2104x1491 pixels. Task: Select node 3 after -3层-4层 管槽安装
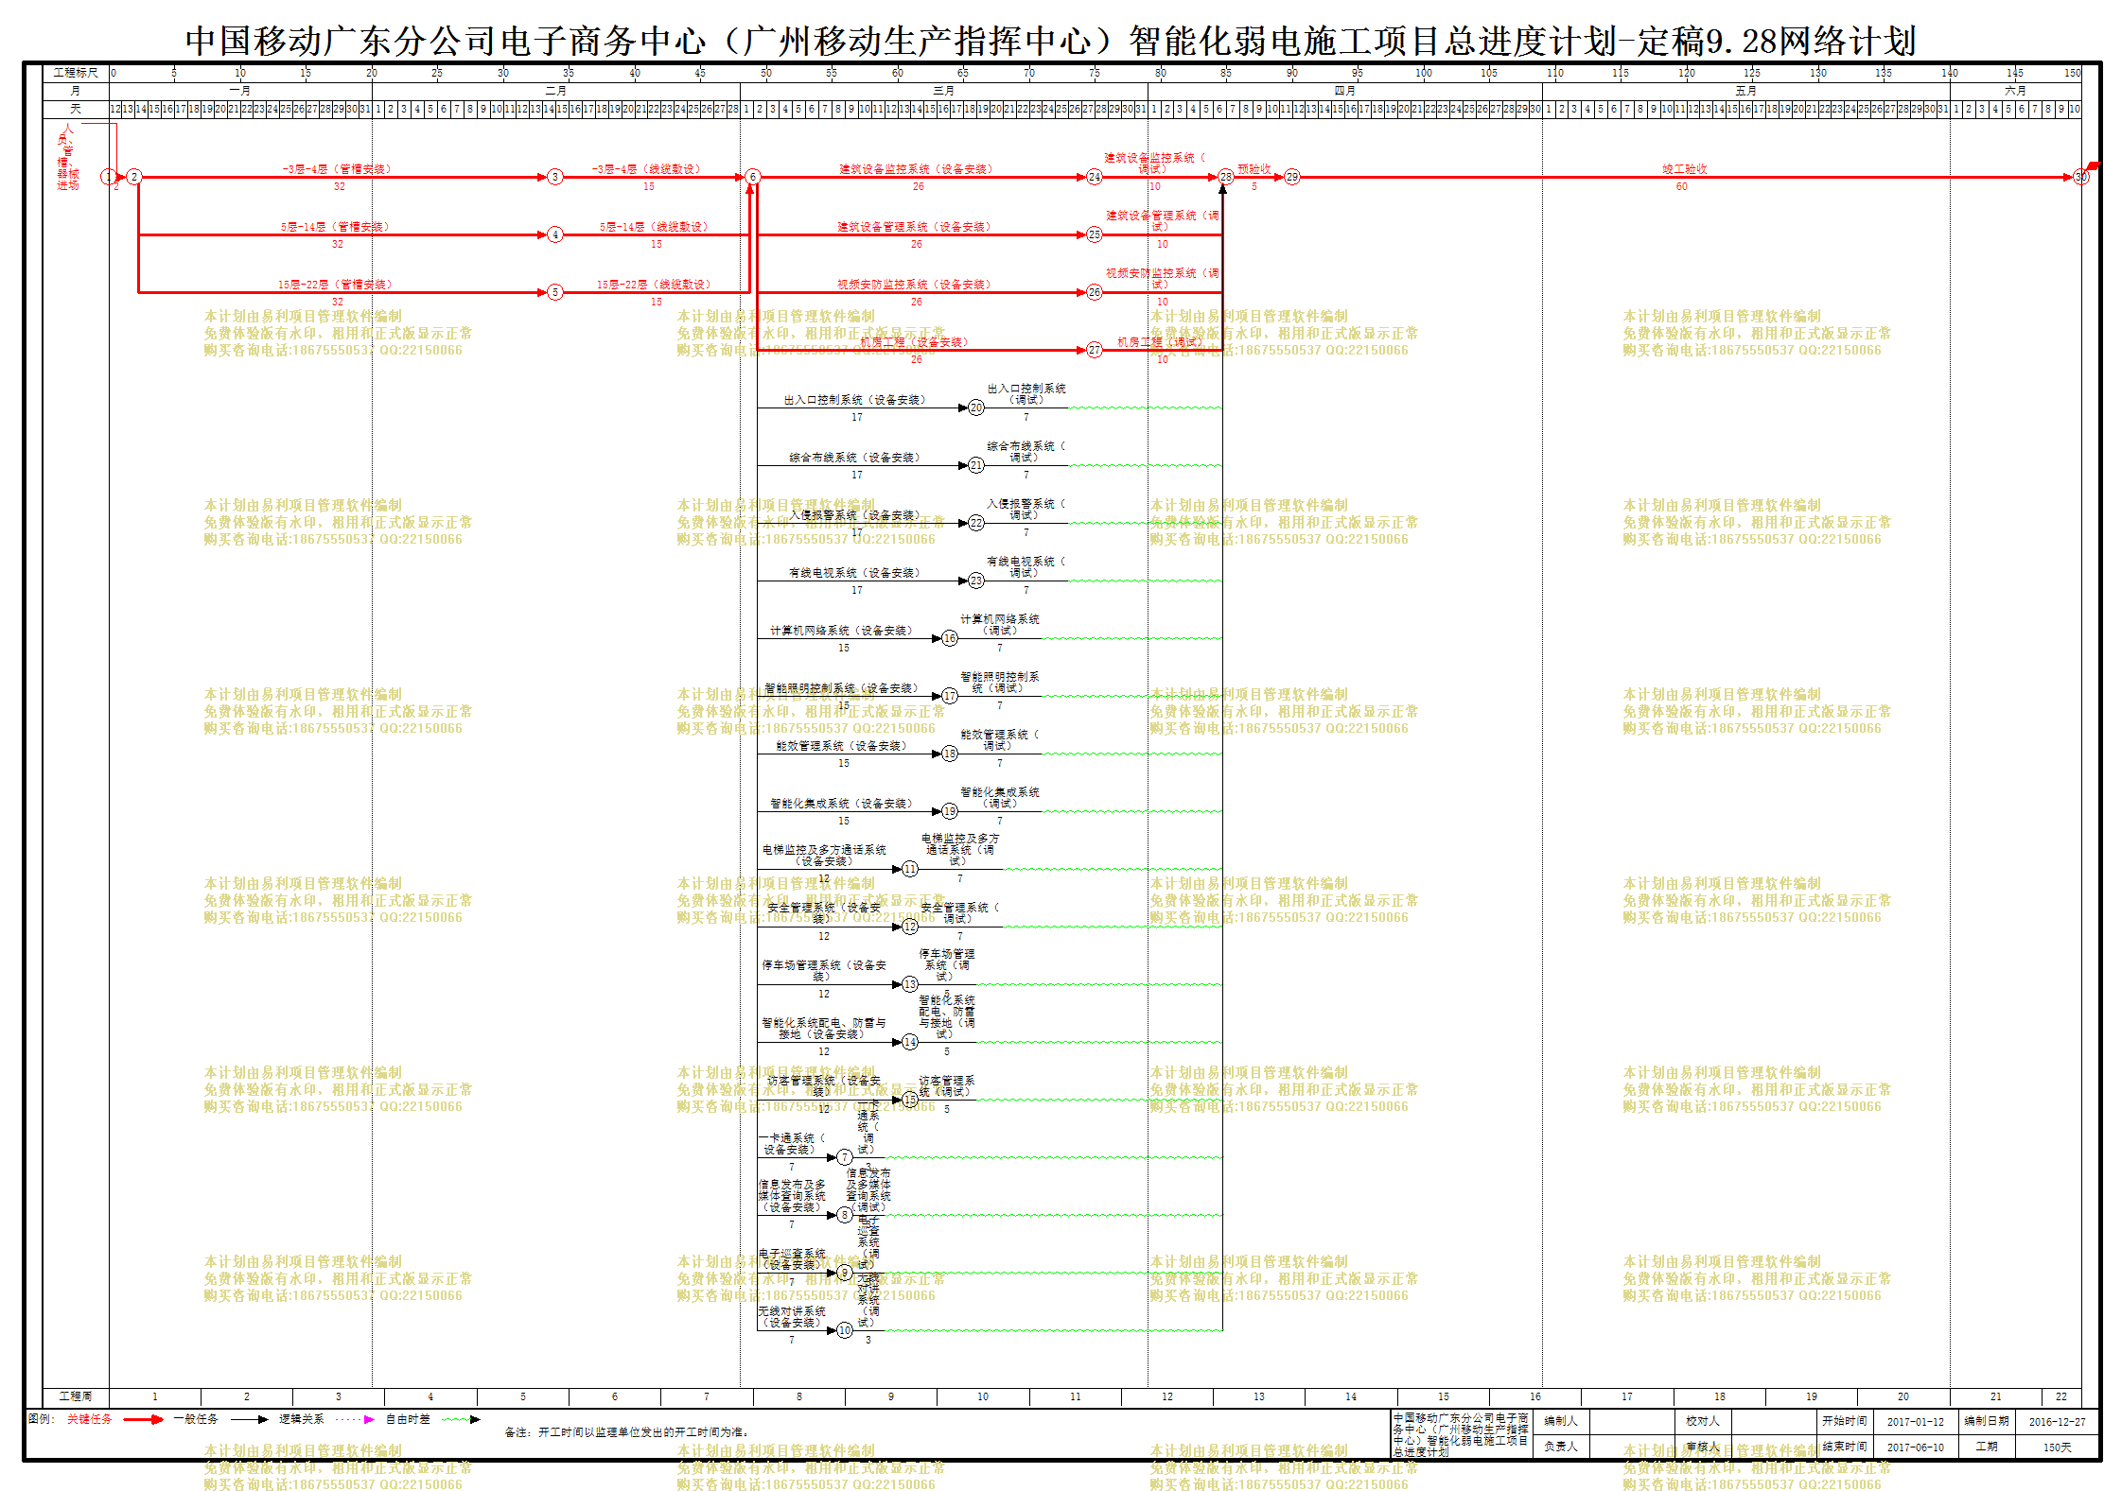555,177
